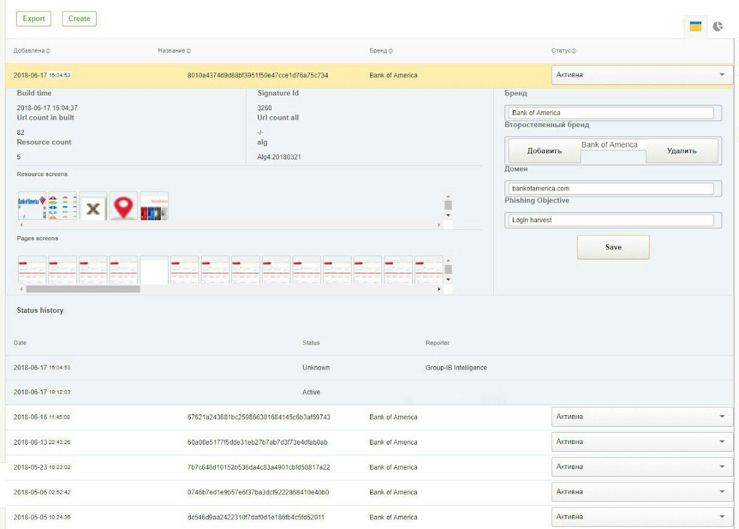Edit the Домен field bankofamerica.com

[611, 189]
